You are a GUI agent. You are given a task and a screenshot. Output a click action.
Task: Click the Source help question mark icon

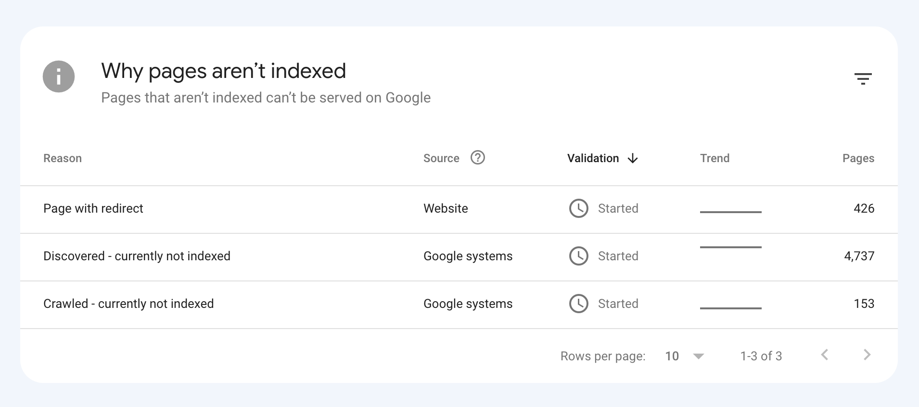(x=477, y=158)
